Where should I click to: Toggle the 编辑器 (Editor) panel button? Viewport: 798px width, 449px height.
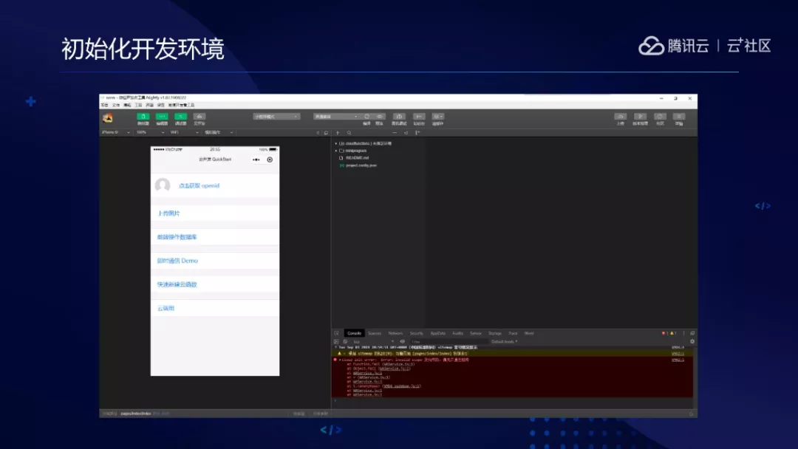click(162, 117)
